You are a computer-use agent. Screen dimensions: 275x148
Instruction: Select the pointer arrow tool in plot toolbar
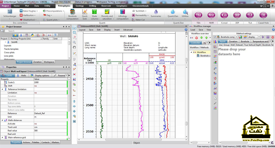74,28
